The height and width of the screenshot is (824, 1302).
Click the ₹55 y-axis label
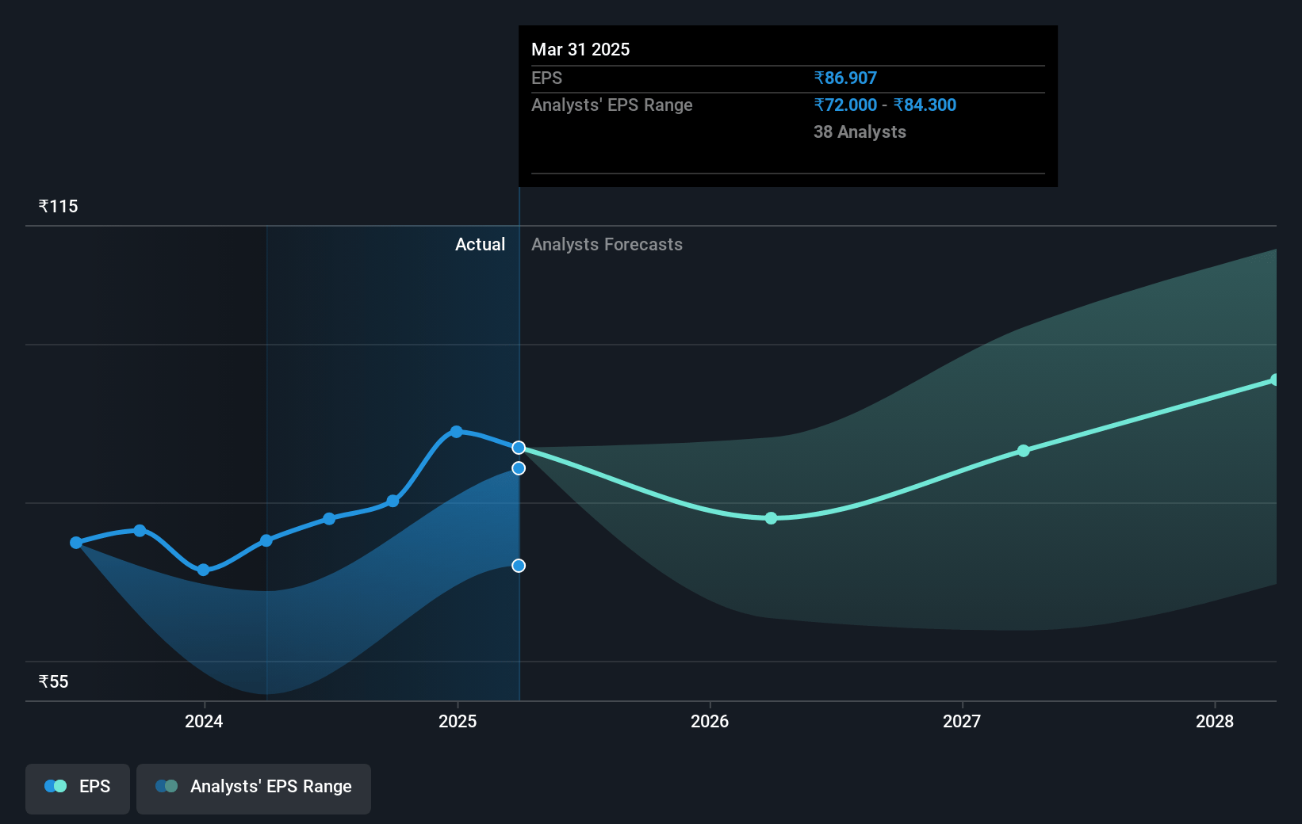[54, 682]
